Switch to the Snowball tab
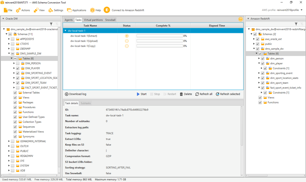The width and height of the screenshot is (306, 182). click(x=110, y=20)
